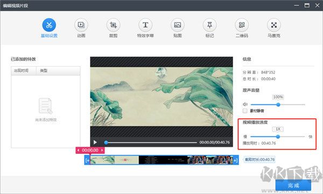Click the 类型 column header
This screenshot has width=323, height=194.
click(x=58, y=71)
